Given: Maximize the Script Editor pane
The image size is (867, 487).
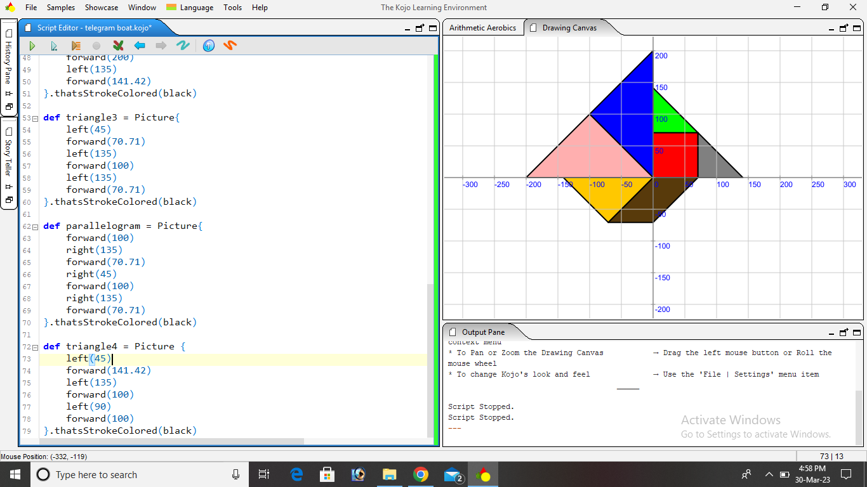Looking at the screenshot, I should click(433, 28).
